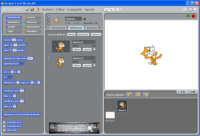The width and height of the screenshot is (200, 136).
Task: Get a surprise object icon
Action: [146, 95]
